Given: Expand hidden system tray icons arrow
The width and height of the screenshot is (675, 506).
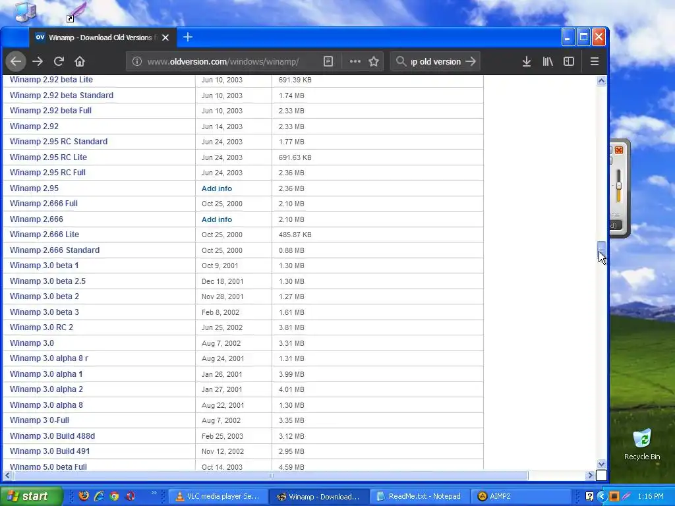Looking at the screenshot, I should click(602, 496).
